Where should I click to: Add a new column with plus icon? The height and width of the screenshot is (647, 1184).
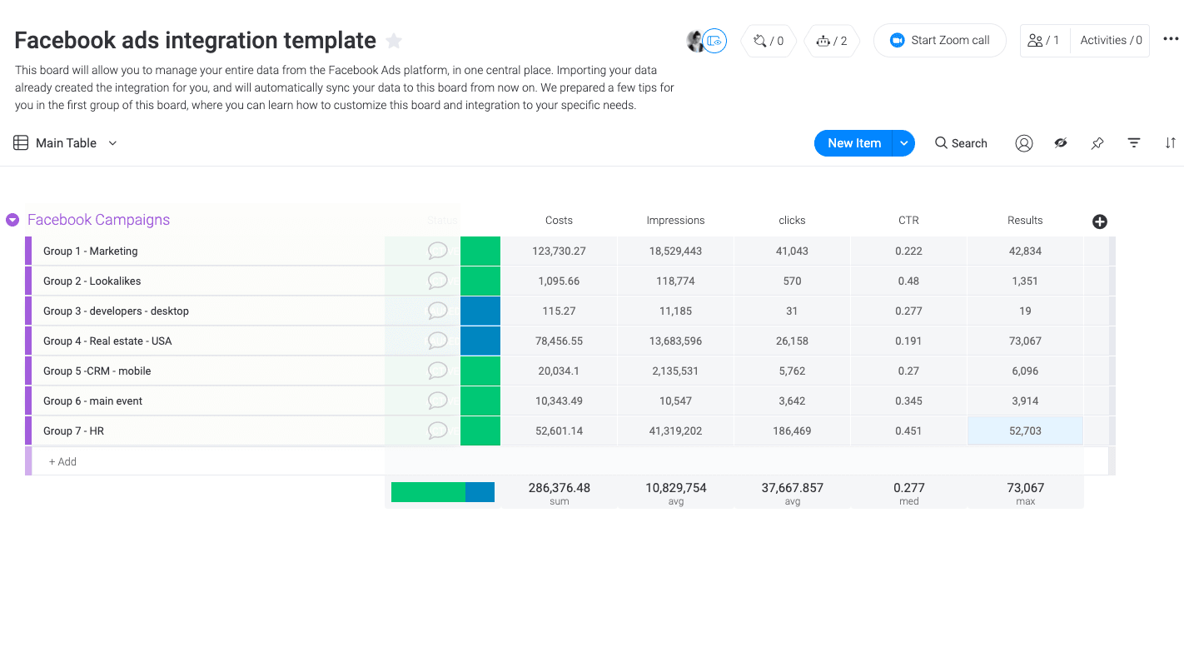1100,221
